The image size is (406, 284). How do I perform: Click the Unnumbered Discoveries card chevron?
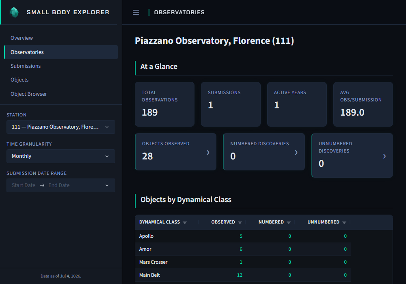point(384,156)
